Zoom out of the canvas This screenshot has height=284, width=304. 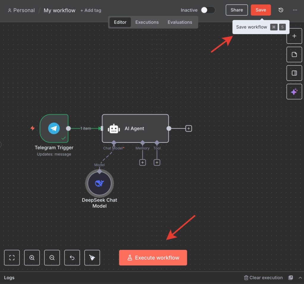[x=52, y=258]
